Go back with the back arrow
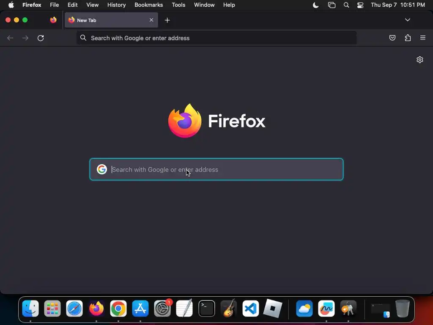Viewport: 433px width, 325px height. (x=10, y=38)
